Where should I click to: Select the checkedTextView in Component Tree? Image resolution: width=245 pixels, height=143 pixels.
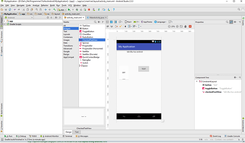coord(213,92)
